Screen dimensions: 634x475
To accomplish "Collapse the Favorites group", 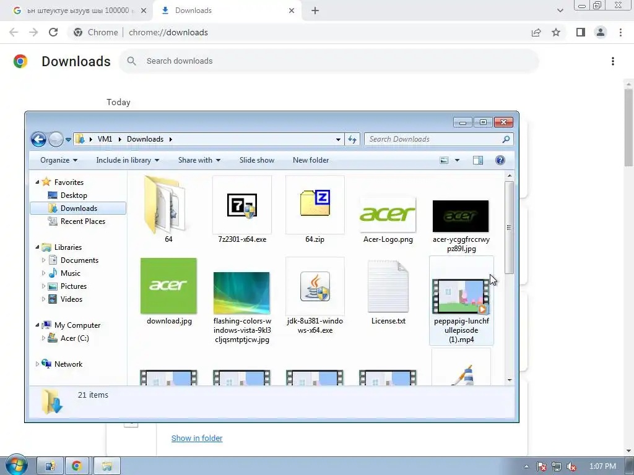I will [37, 182].
